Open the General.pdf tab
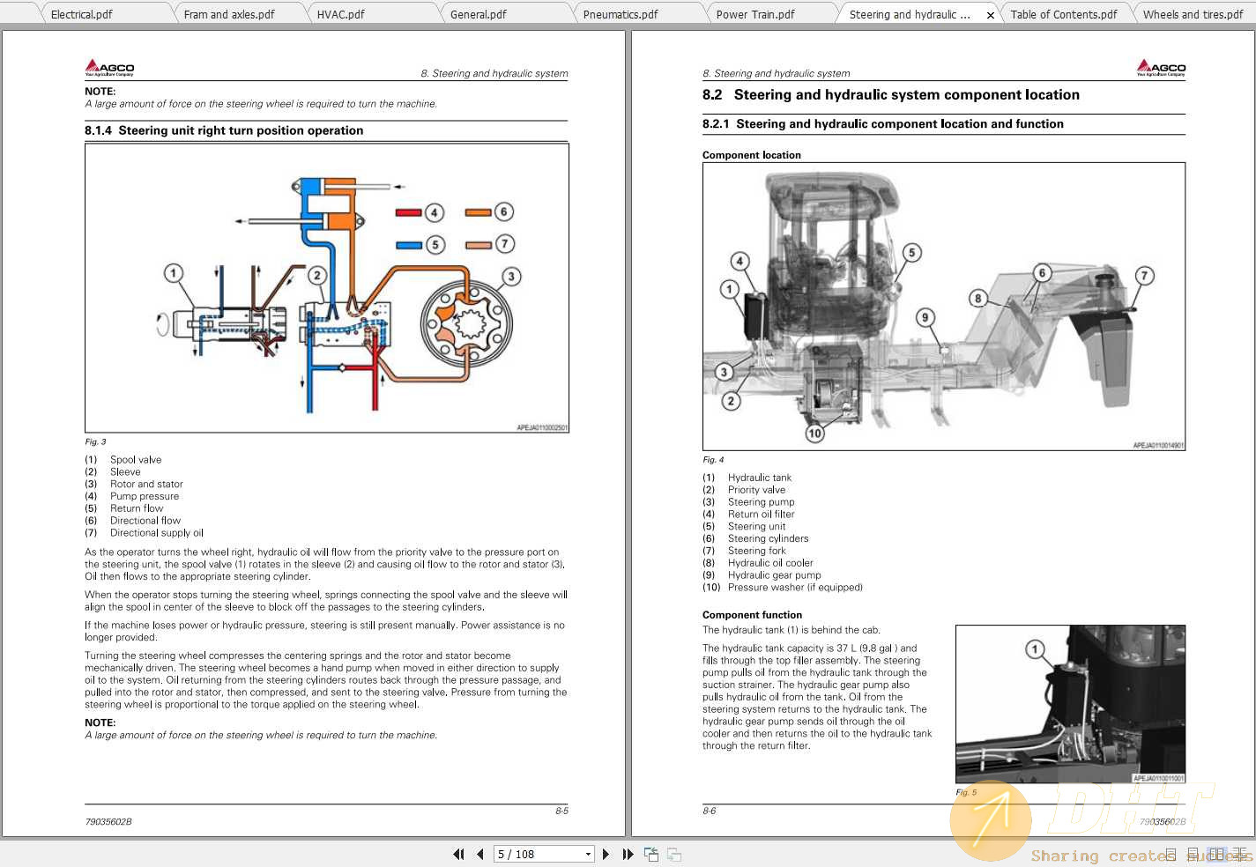This screenshot has width=1256, height=867. pyautogui.click(x=478, y=14)
